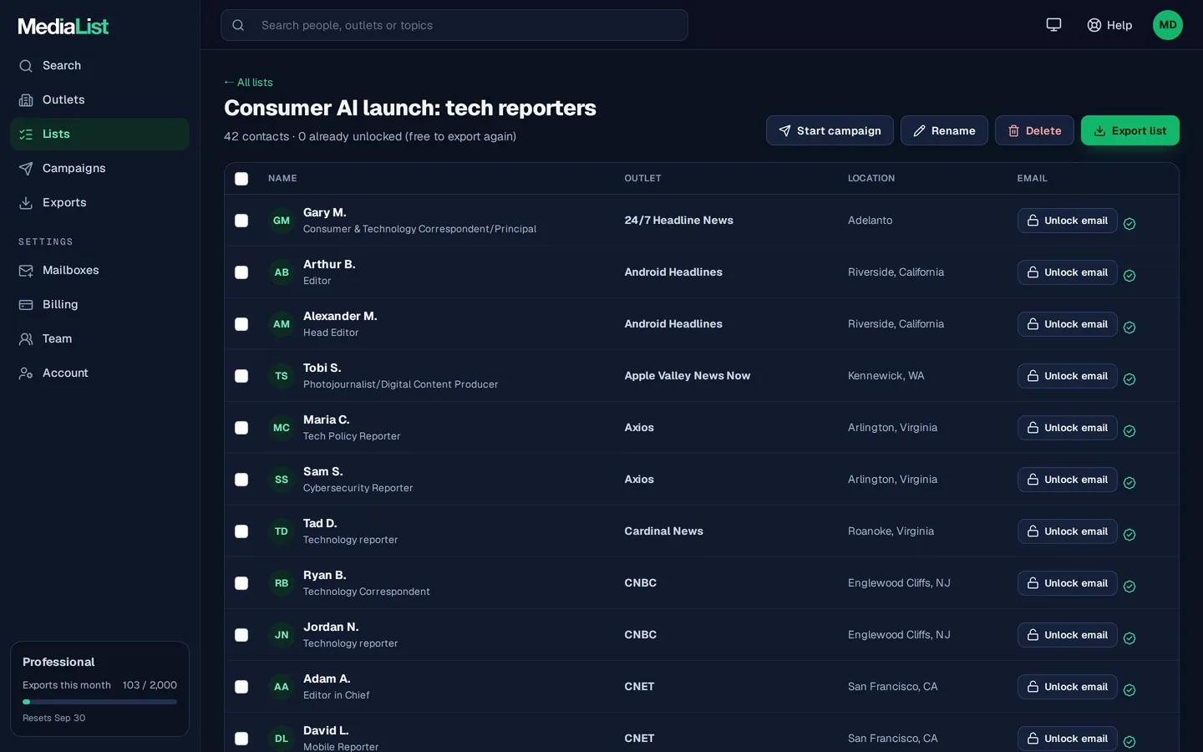Image resolution: width=1203 pixels, height=752 pixels.
Task: Click the verified check icon for Ryan B.
Action: click(1129, 587)
